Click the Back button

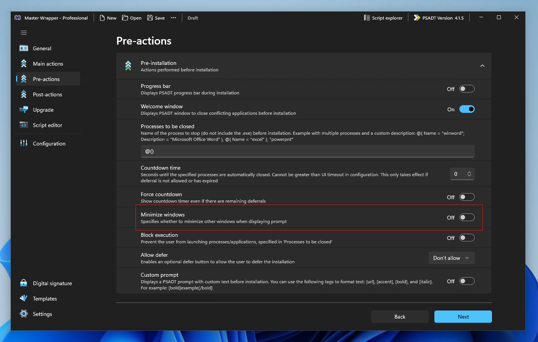pyautogui.click(x=400, y=317)
